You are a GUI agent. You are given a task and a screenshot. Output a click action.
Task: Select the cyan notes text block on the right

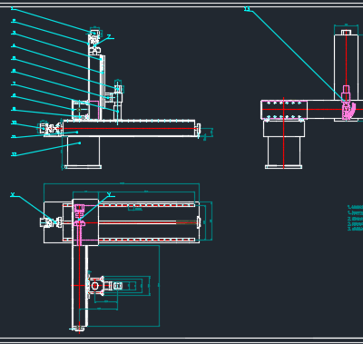click(x=355, y=218)
